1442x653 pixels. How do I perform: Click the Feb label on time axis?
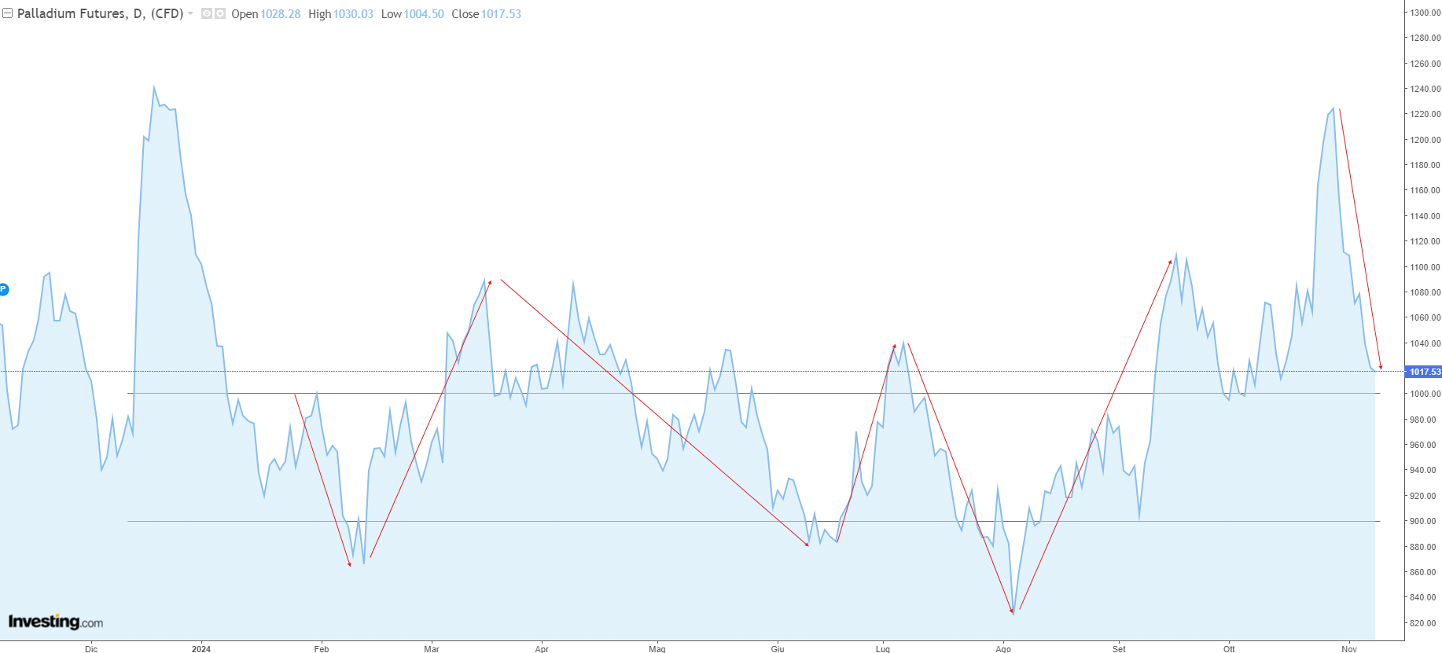322,648
